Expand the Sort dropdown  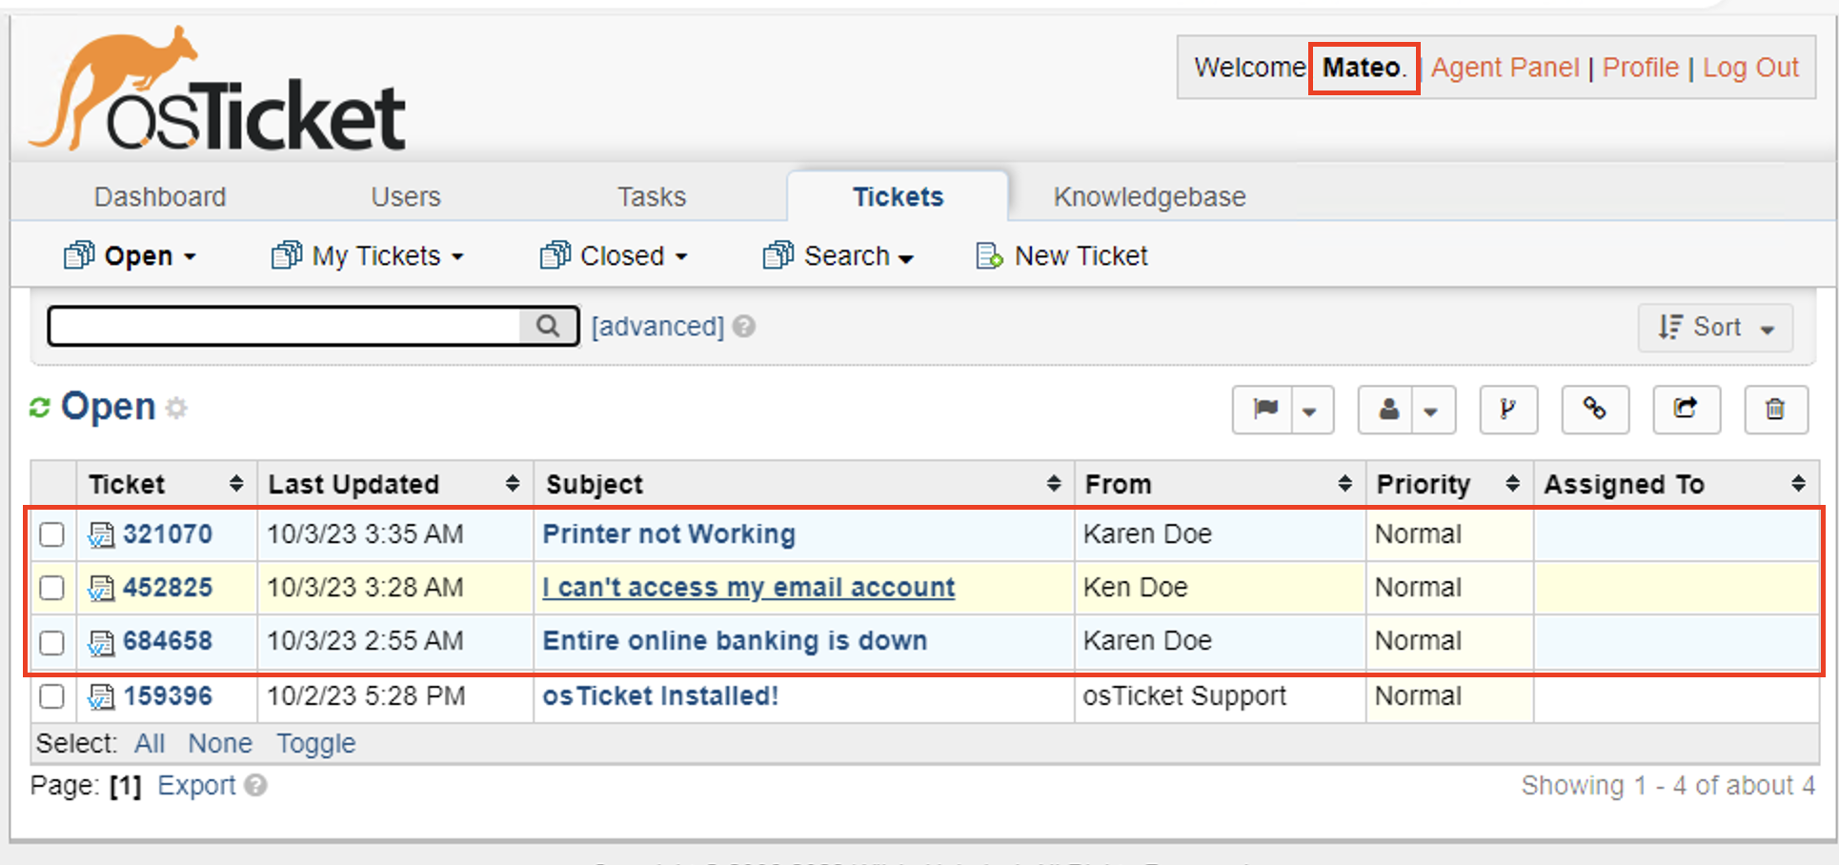[x=1714, y=327]
